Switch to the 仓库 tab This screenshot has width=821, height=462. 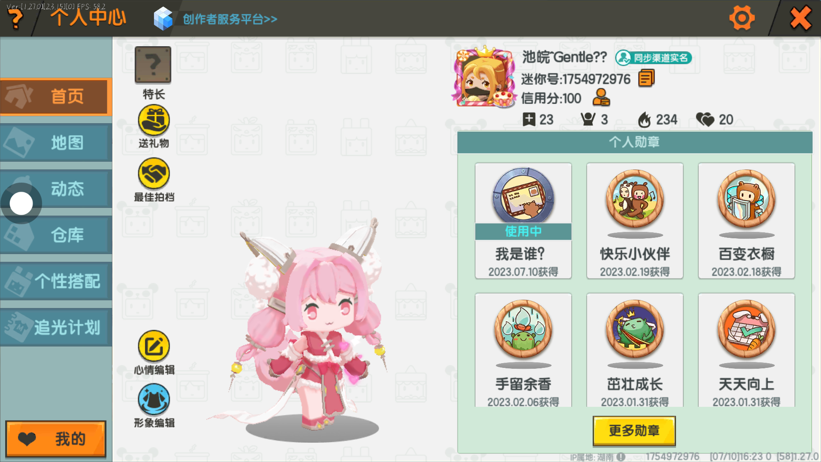pyautogui.click(x=56, y=235)
